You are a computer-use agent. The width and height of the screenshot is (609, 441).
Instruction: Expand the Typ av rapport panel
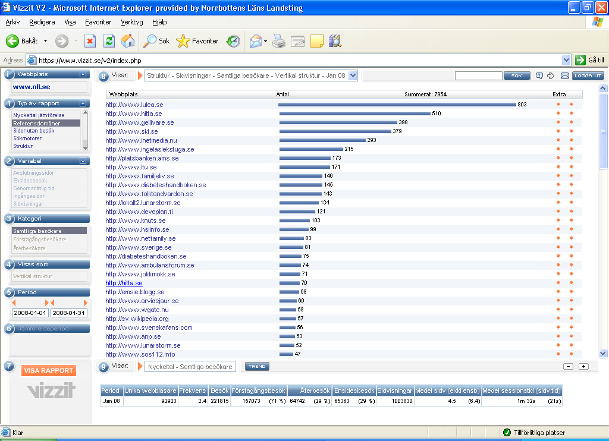tap(83, 103)
